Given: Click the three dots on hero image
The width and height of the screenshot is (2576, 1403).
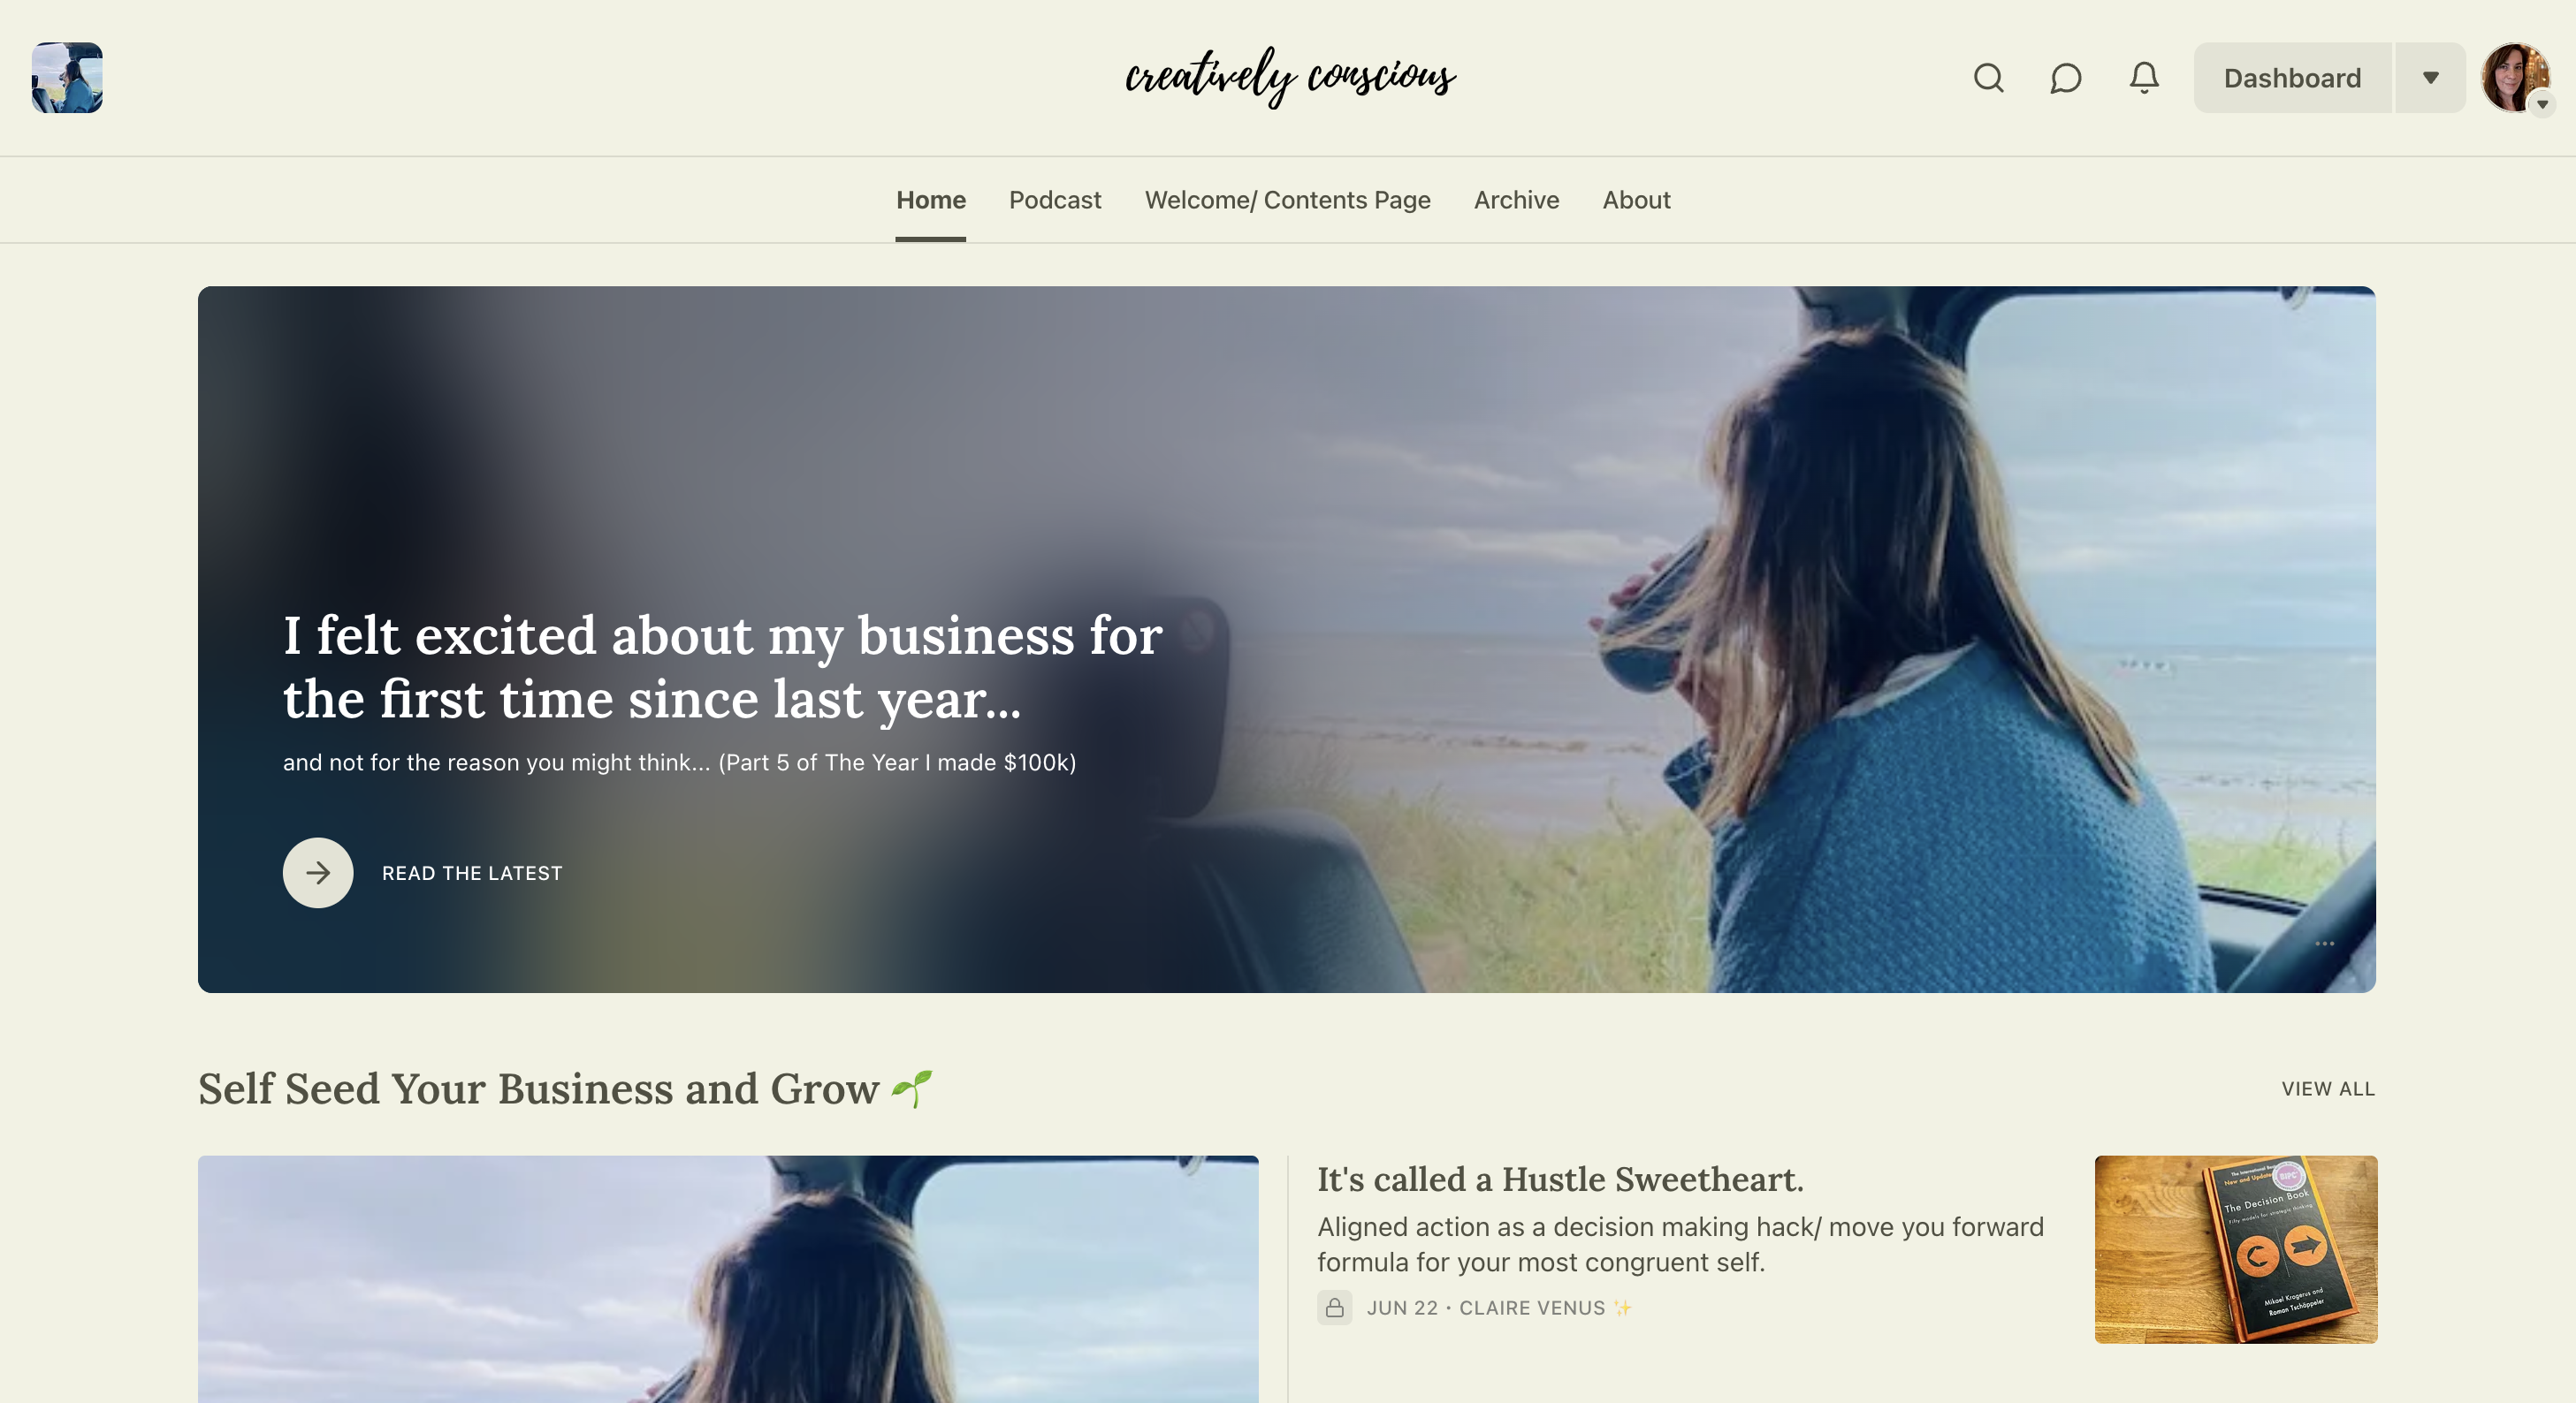Looking at the screenshot, I should pos(2325,944).
